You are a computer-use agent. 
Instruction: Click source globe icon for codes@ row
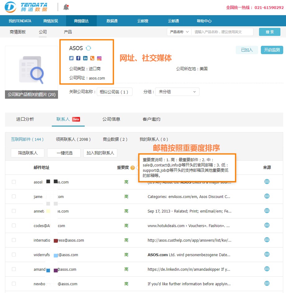[267, 225]
